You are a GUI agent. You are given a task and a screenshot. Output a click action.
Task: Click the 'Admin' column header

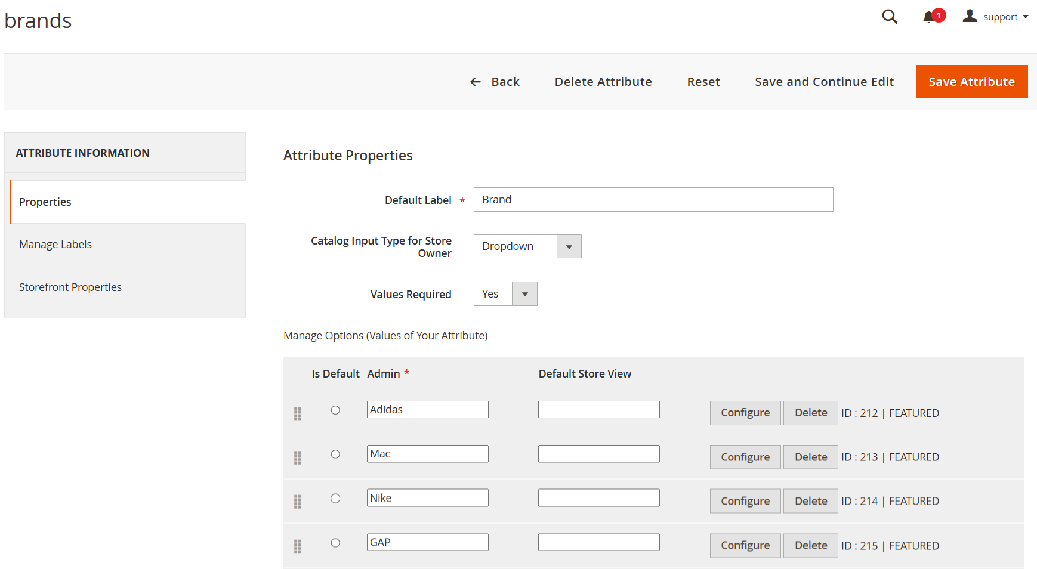click(x=384, y=374)
